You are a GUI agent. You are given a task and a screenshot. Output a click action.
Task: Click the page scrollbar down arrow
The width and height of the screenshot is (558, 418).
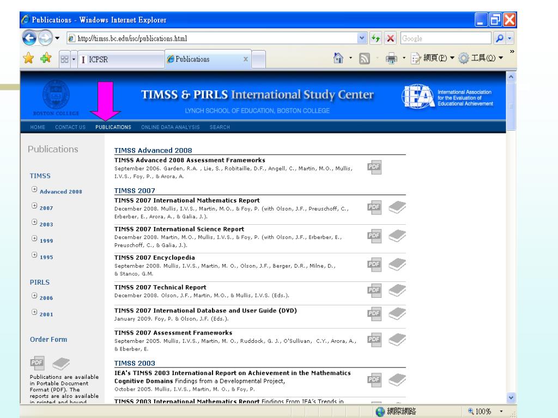pyautogui.click(x=511, y=398)
